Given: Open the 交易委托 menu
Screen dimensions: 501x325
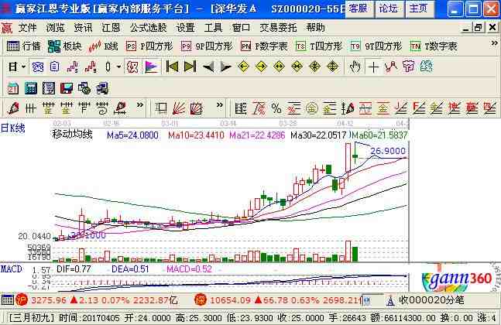Looking at the screenshot, I should [278, 28].
